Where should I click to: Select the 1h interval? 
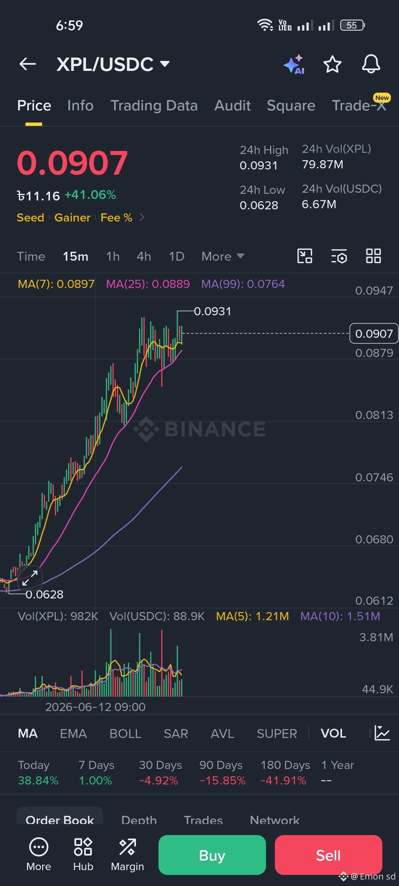pos(113,256)
